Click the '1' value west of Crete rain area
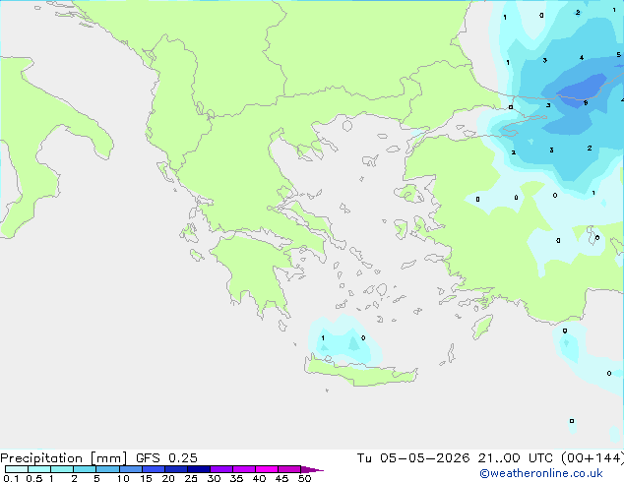 pyautogui.click(x=323, y=338)
